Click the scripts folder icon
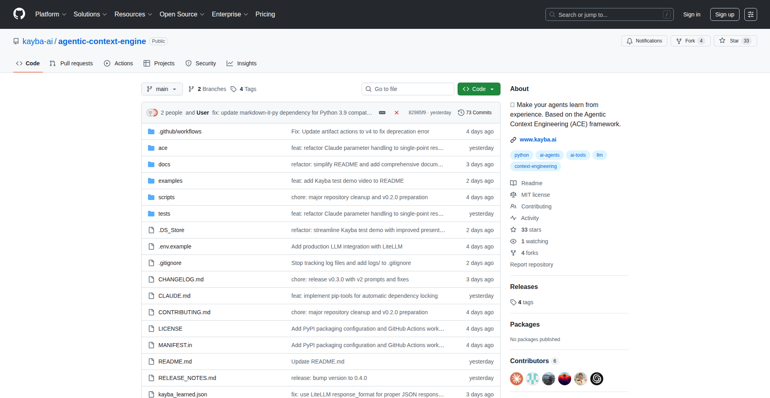This screenshot has height=398, width=770. 151,197
